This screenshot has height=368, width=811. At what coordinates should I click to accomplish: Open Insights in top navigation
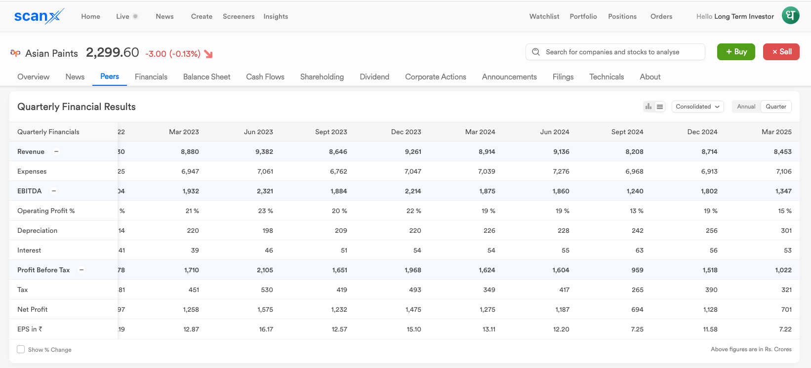[x=276, y=16]
